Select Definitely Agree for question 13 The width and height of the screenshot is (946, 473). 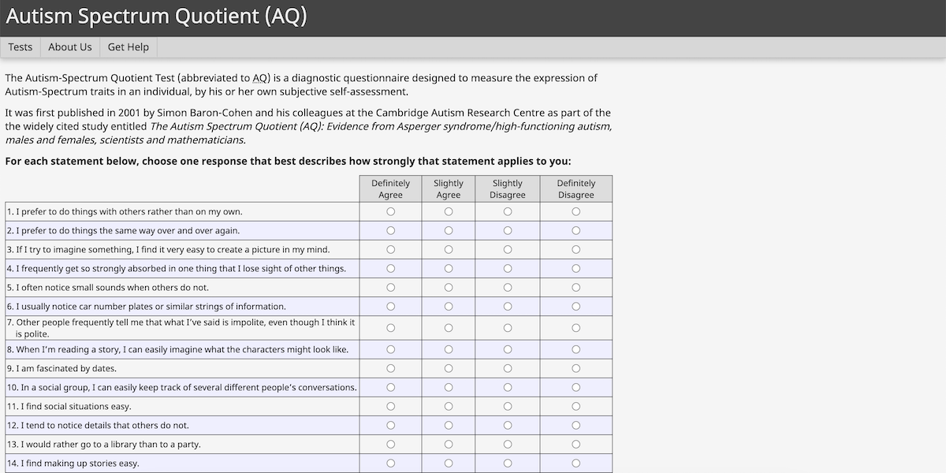[x=390, y=444]
